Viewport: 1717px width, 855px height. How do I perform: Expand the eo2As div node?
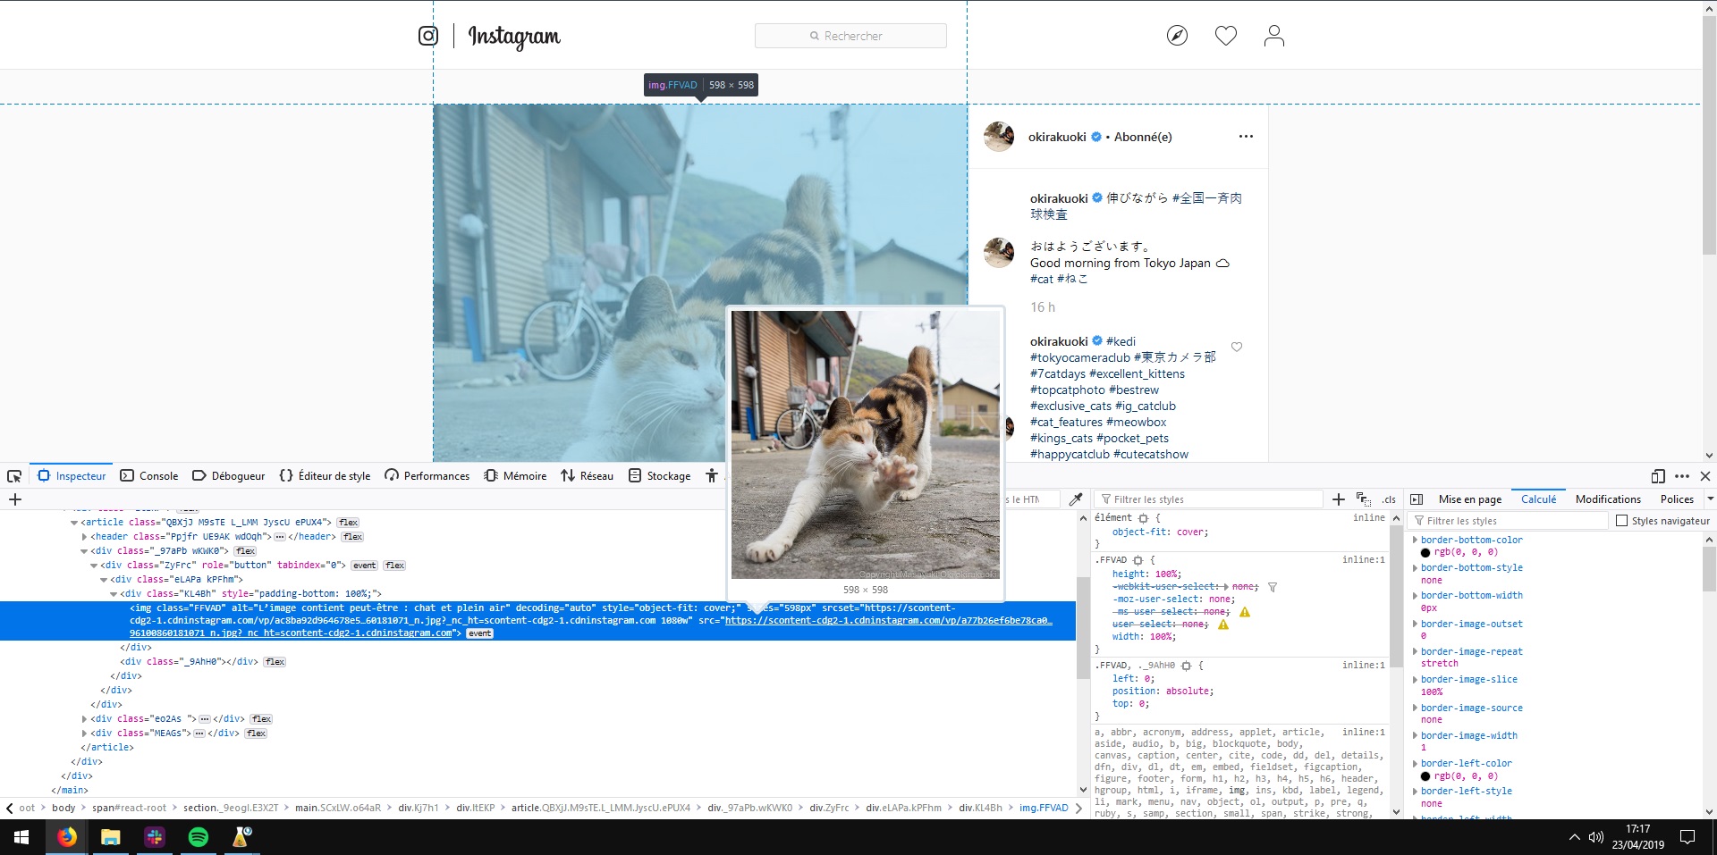point(84,719)
